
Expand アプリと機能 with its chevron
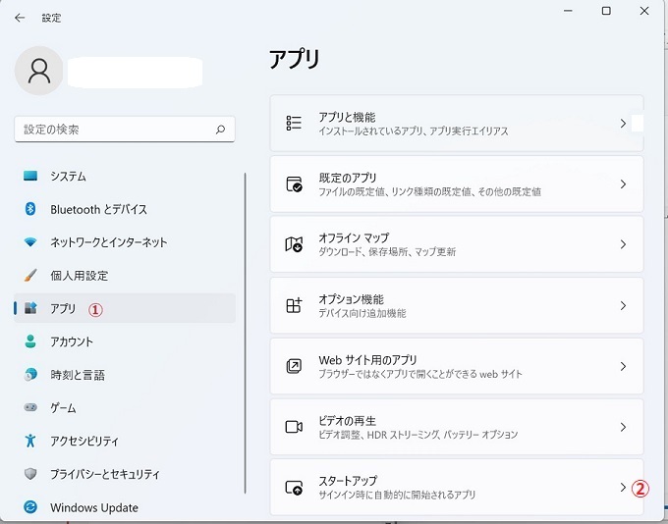coord(623,124)
